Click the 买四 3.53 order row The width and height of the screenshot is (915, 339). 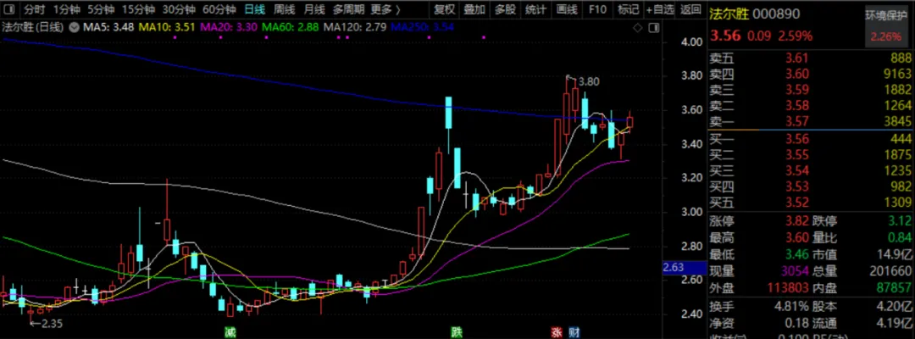pyautogui.click(x=811, y=186)
